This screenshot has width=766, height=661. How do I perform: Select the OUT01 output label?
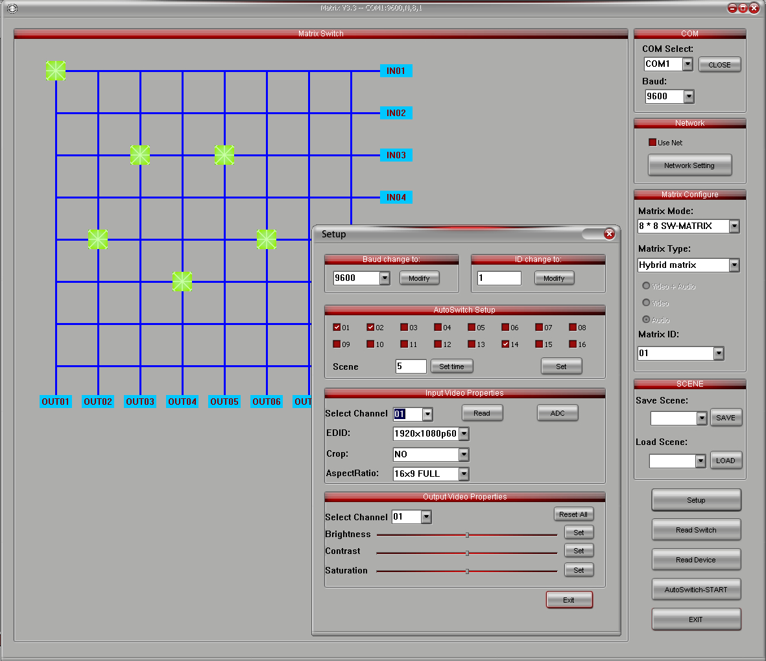[x=56, y=402]
